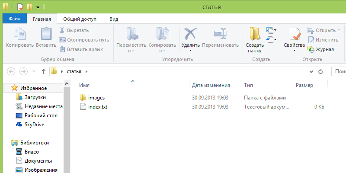Click the Переименовать (Rename) icon
The image size is (346, 173).
click(220, 35)
